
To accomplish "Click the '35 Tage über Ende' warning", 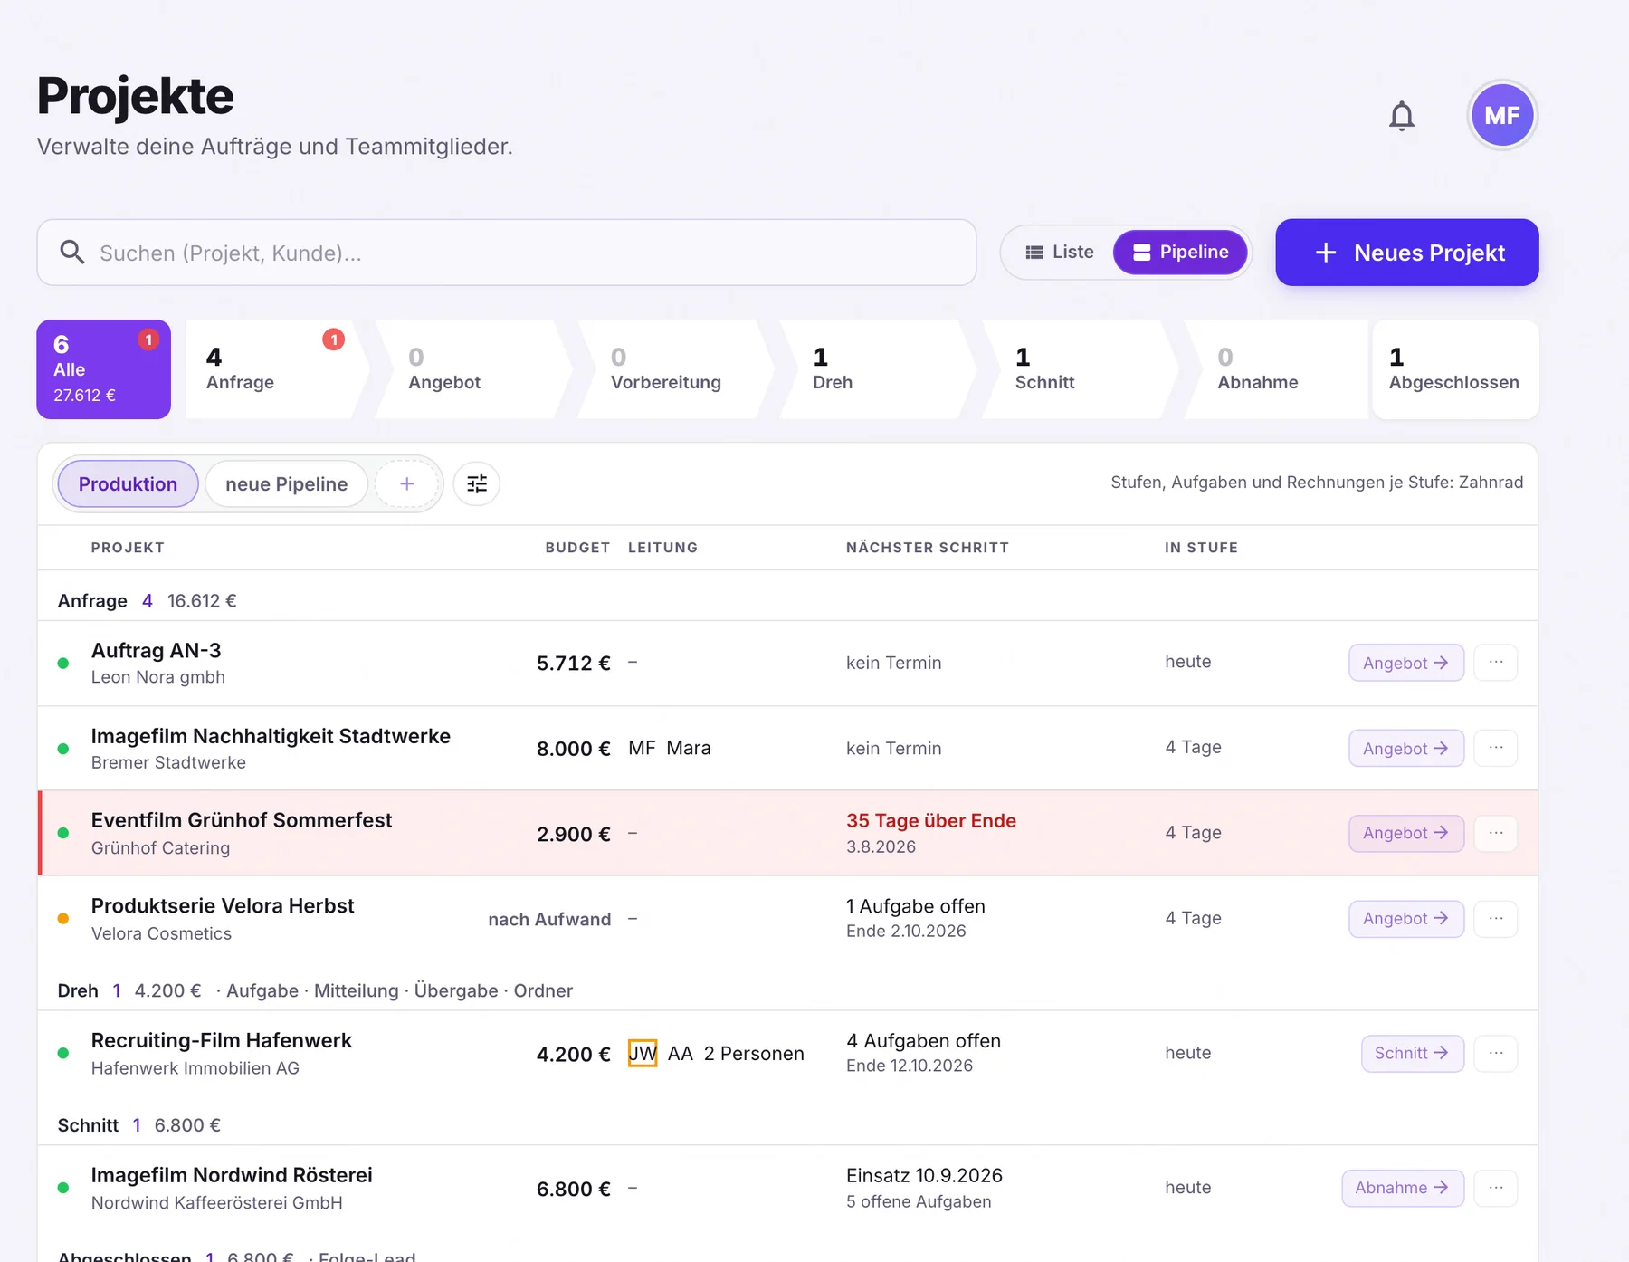I will coord(931,820).
